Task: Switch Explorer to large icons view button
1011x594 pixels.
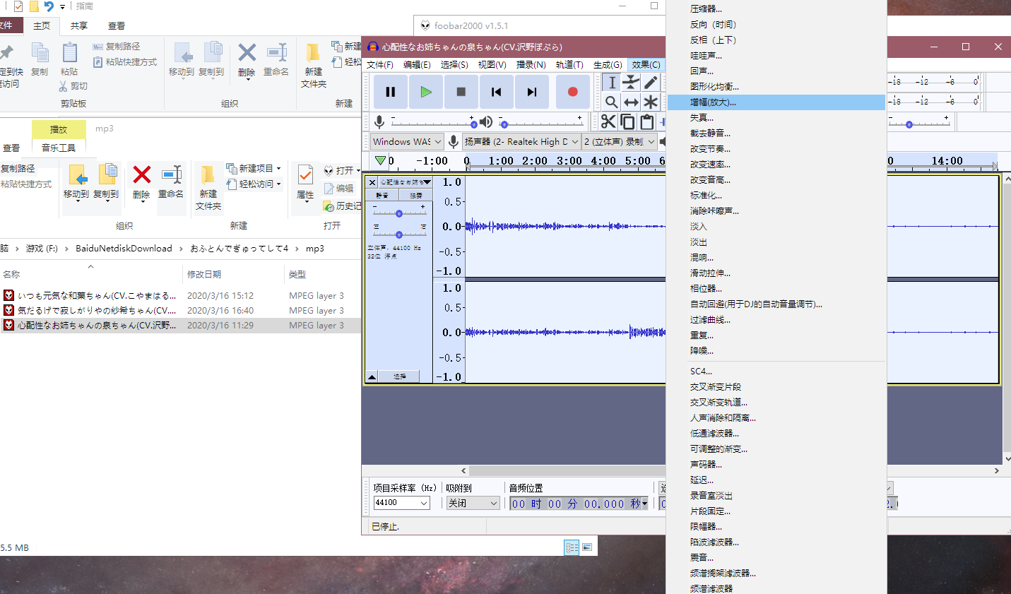Action: (x=587, y=547)
